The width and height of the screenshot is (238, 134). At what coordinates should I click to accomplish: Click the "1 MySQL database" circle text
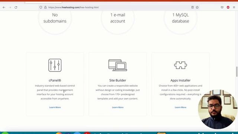point(180,18)
